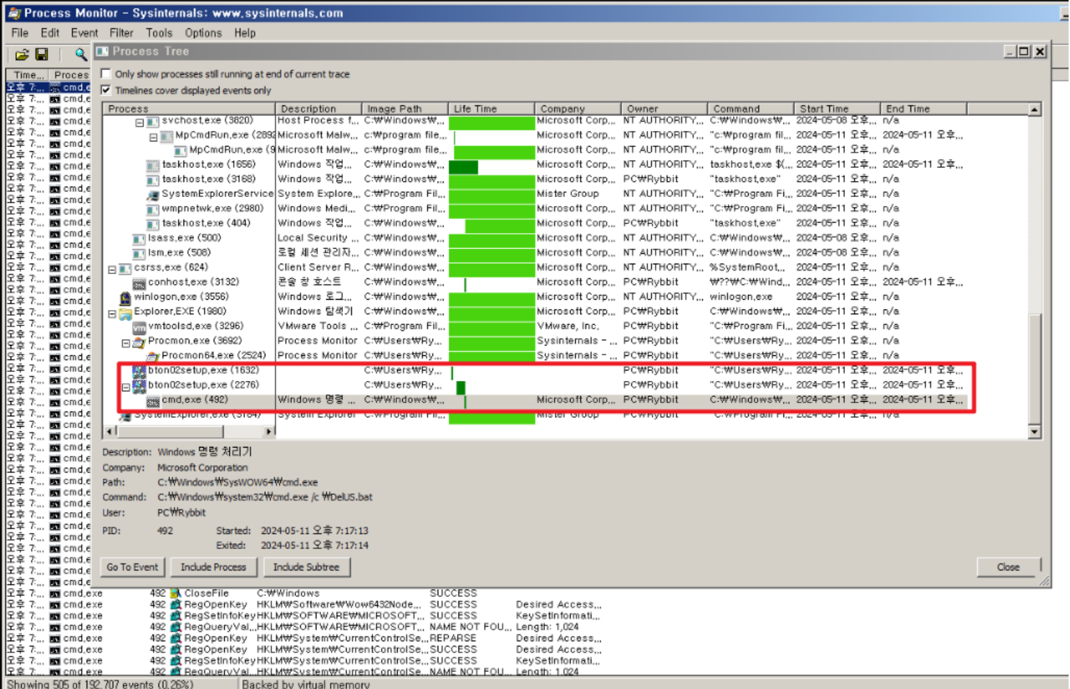Select the winlogon.exe (3556) icon
The image size is (1070, 689).
click(125, 298)
